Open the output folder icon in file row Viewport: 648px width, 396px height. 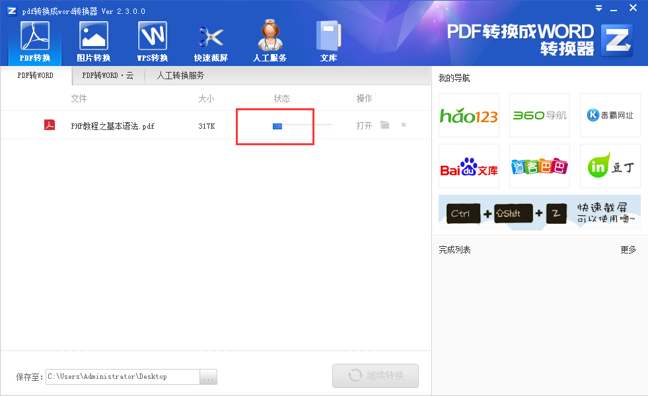point(384,125)
